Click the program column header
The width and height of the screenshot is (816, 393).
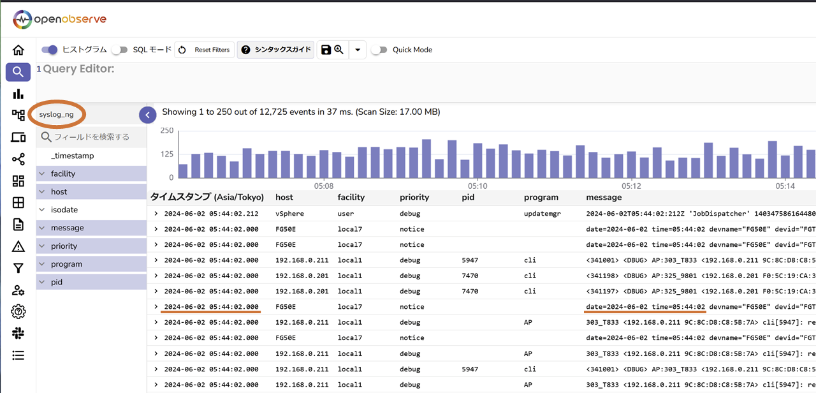click(541, 197)
